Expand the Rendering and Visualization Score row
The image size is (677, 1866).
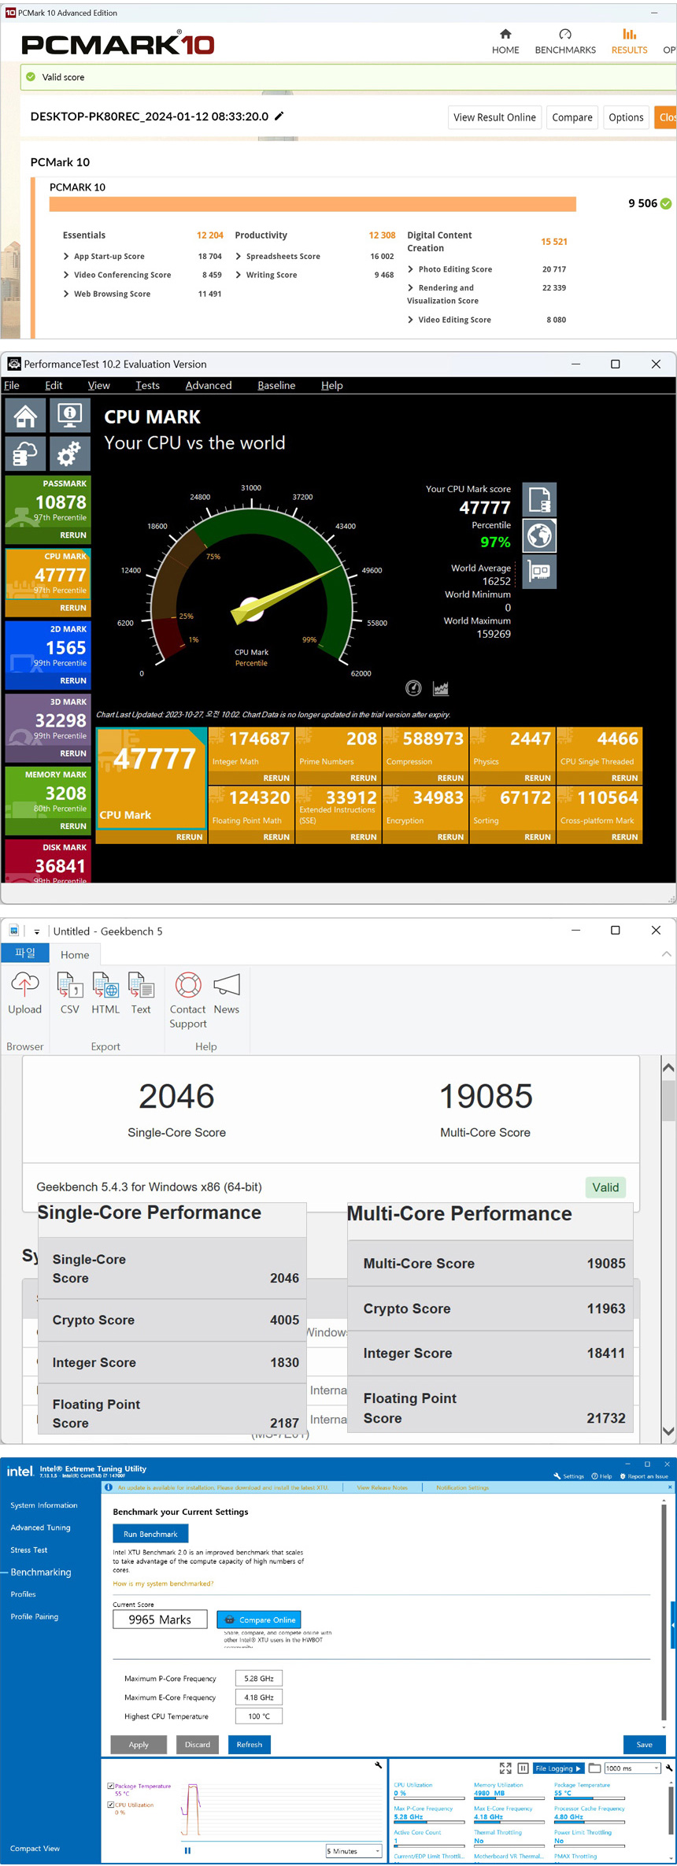coord(411,288)
